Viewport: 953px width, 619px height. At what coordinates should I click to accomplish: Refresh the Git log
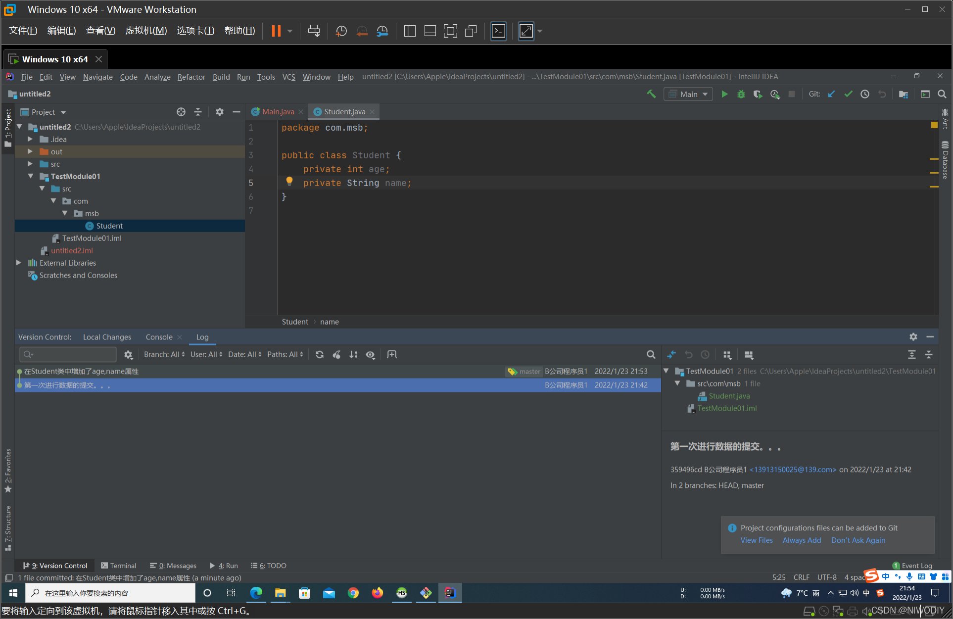(320, 354)
